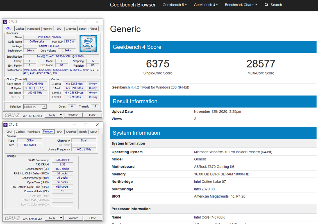This screenshot has width=318, height=224.
Task: Select CPU tab in bottom CPU-Z window
Action: [9, 132]
